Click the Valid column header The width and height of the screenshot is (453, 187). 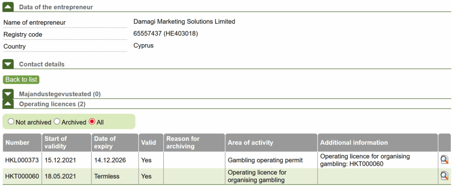(149, 142)
